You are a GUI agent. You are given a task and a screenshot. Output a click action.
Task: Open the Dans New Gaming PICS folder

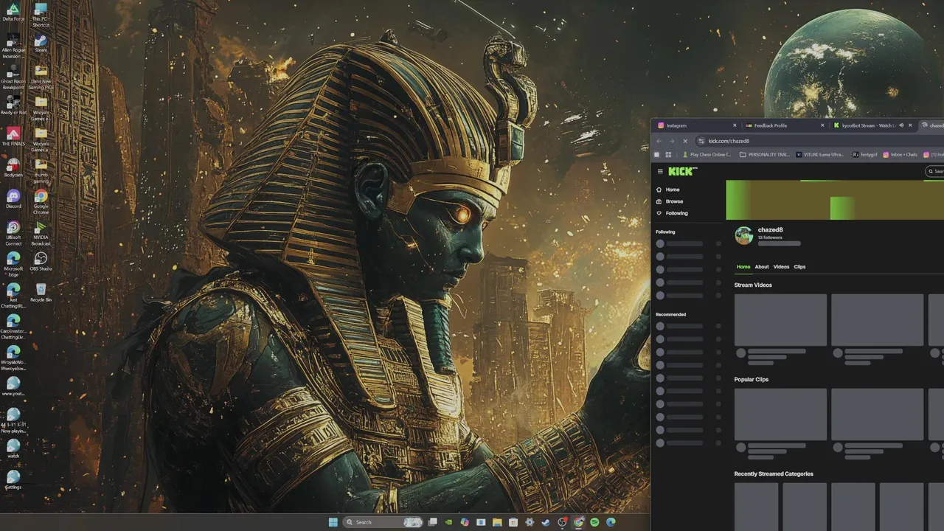coord(41,77)
